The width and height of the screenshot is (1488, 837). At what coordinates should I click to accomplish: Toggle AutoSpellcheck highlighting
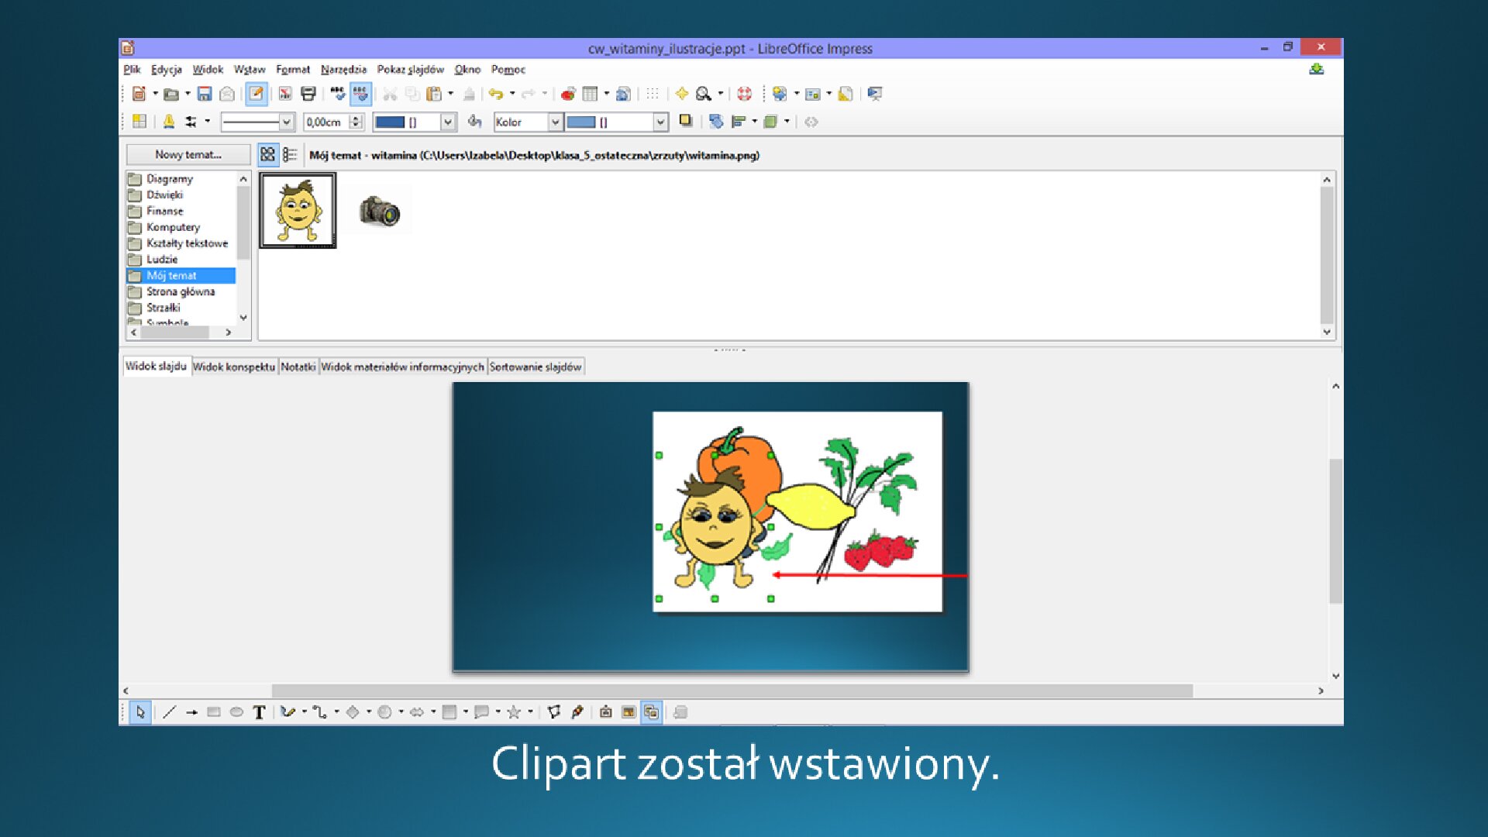click(361, 94)
